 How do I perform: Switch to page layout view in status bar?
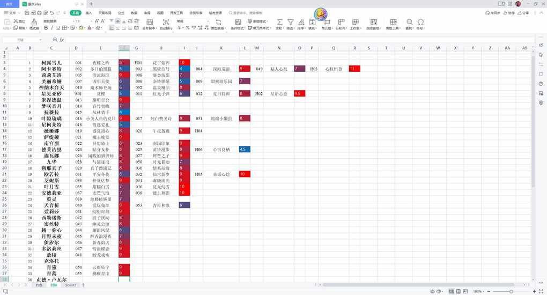pyautogui.click(x=459, y=291)
